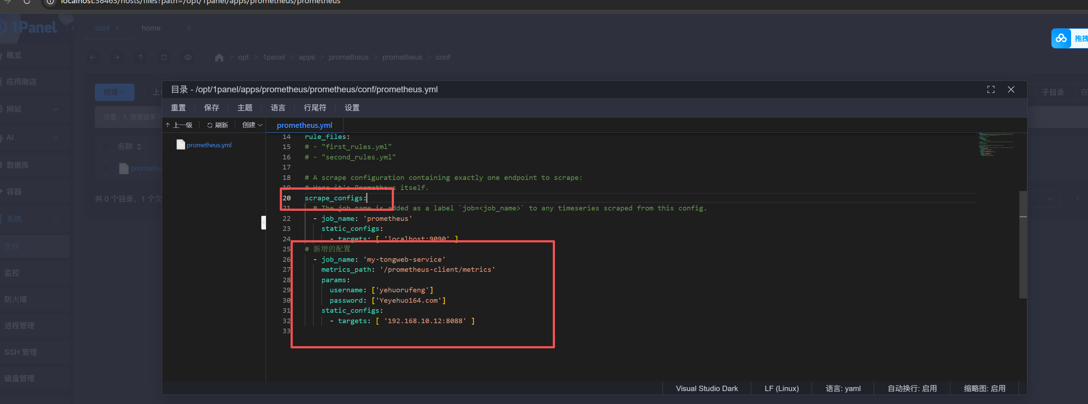Open 防火墙 in the sidebar
This screenshot has height=404, width=1088.
point(15,299)
